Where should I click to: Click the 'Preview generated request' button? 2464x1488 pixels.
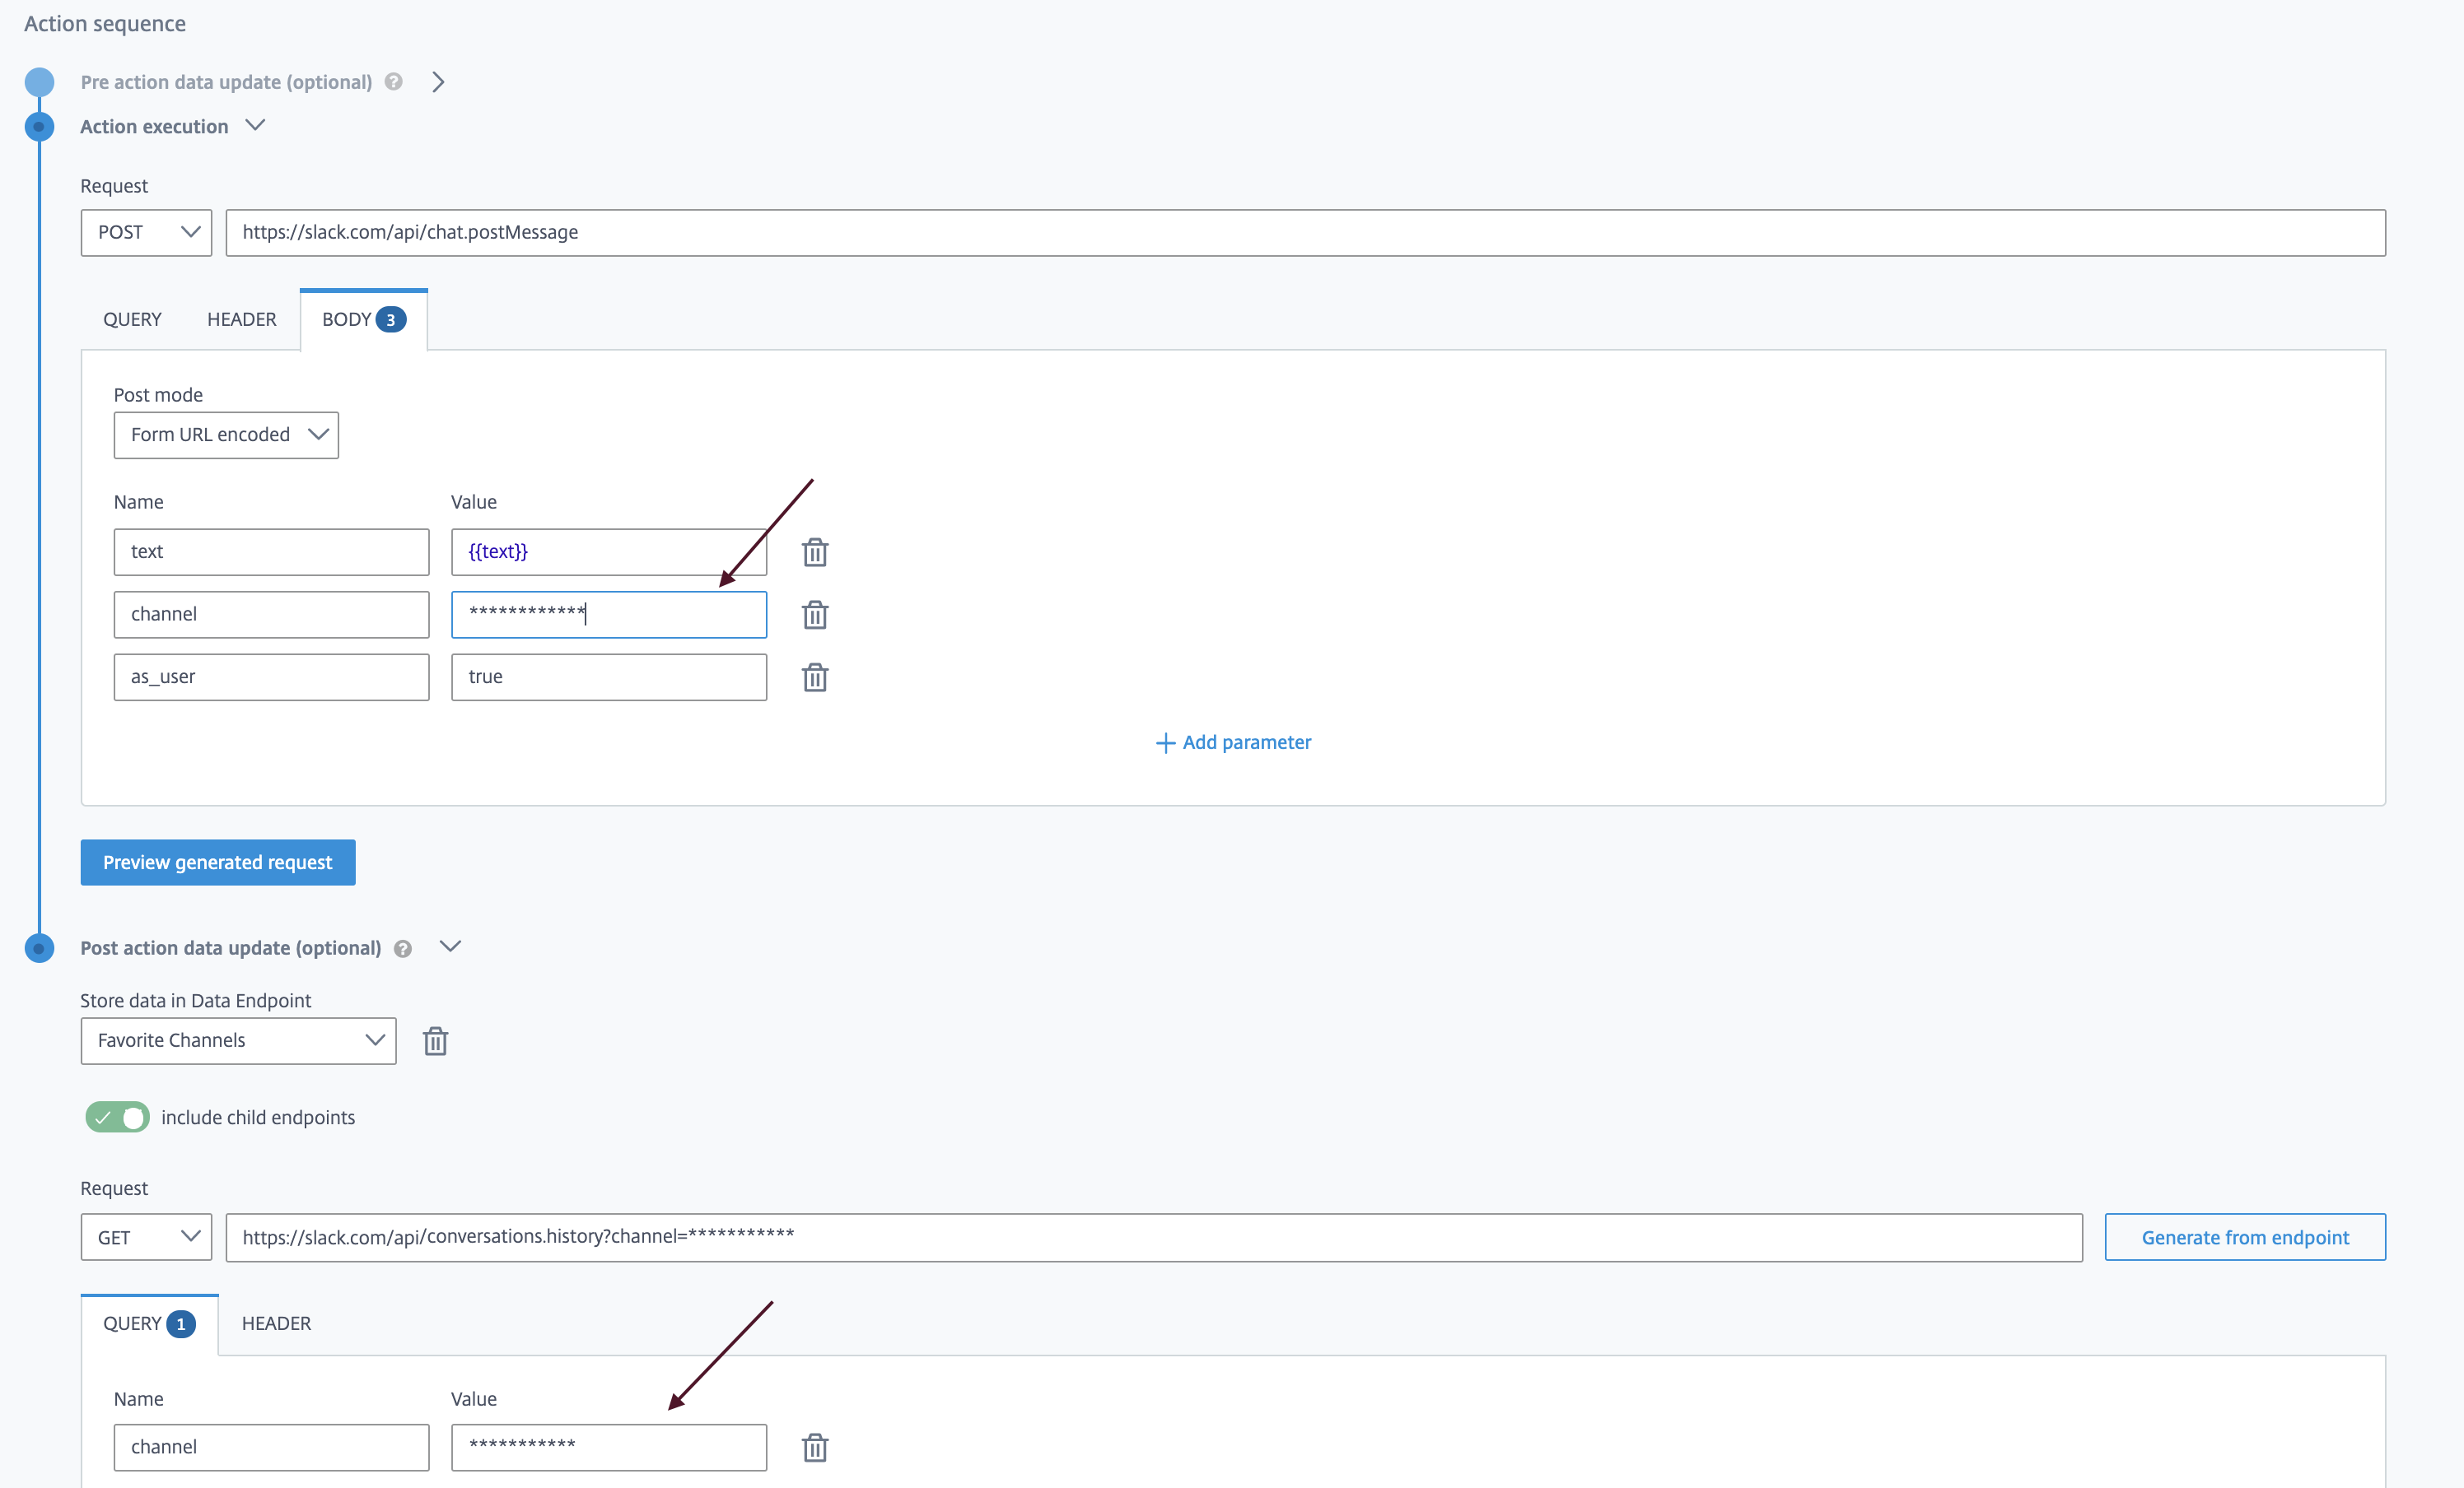[x=218, y=862]
